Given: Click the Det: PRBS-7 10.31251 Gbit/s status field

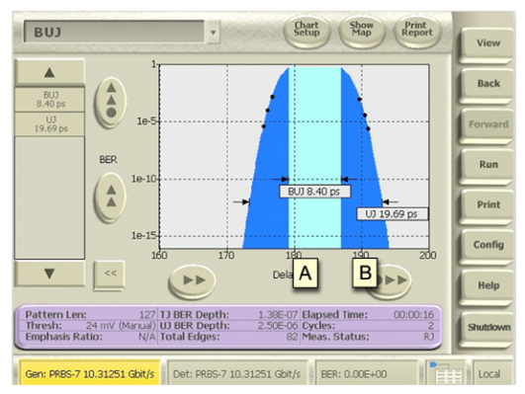Looking at the screenshot, I should tap(237, 373).
